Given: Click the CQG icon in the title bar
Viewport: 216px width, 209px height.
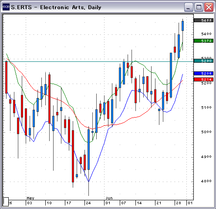Looking at the screenshot, I should click(x=6, y=7).
